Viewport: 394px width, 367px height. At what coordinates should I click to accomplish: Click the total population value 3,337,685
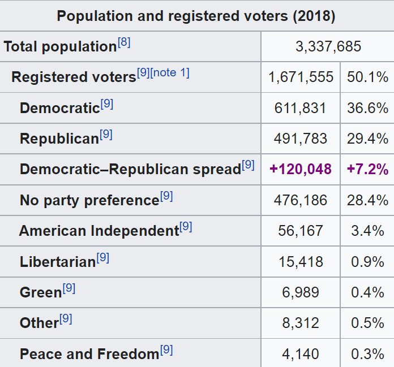pos(328,46)
